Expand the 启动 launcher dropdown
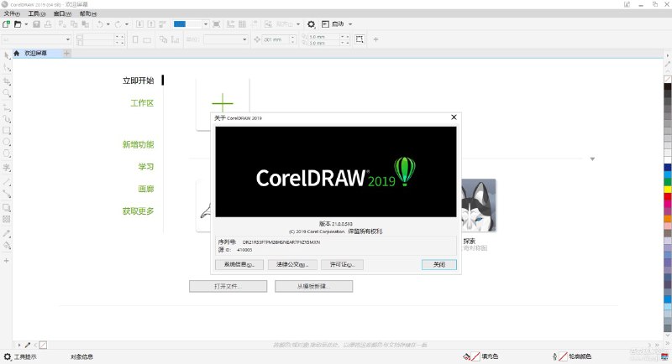The image size is (672, 364). [x=350, y=25]
